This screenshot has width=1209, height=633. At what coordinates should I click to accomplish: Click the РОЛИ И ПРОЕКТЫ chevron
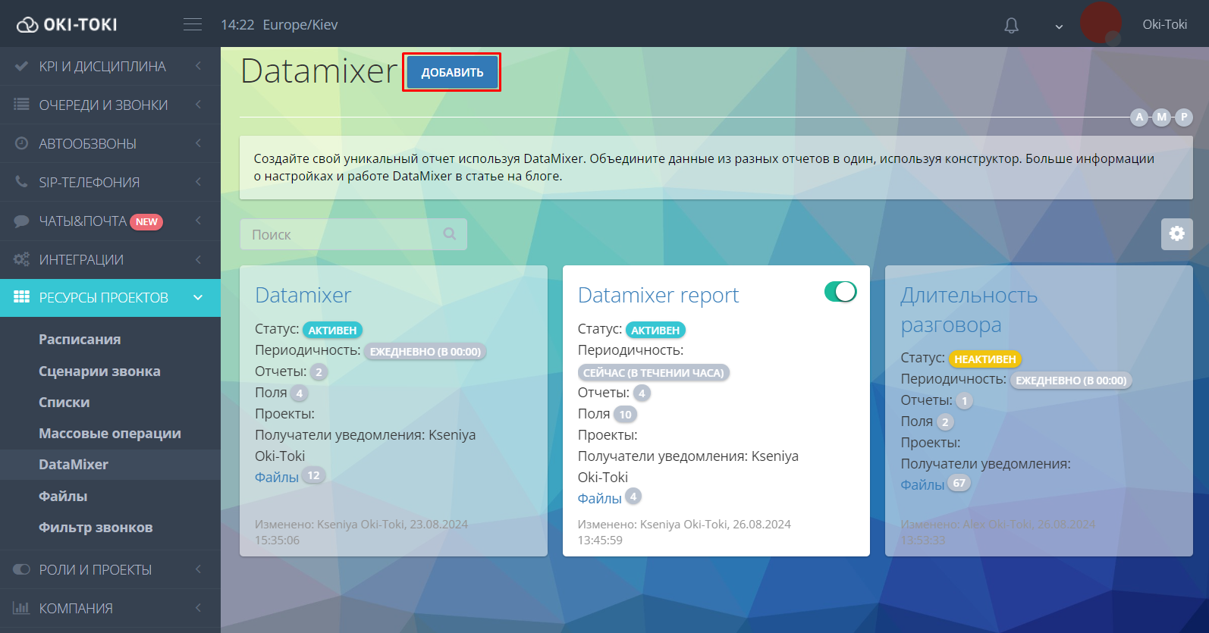[198, 569]
